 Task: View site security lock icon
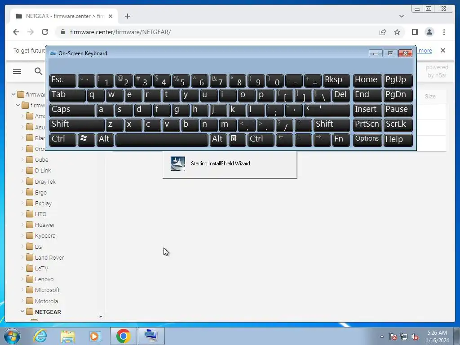click(x=63, y=32)
